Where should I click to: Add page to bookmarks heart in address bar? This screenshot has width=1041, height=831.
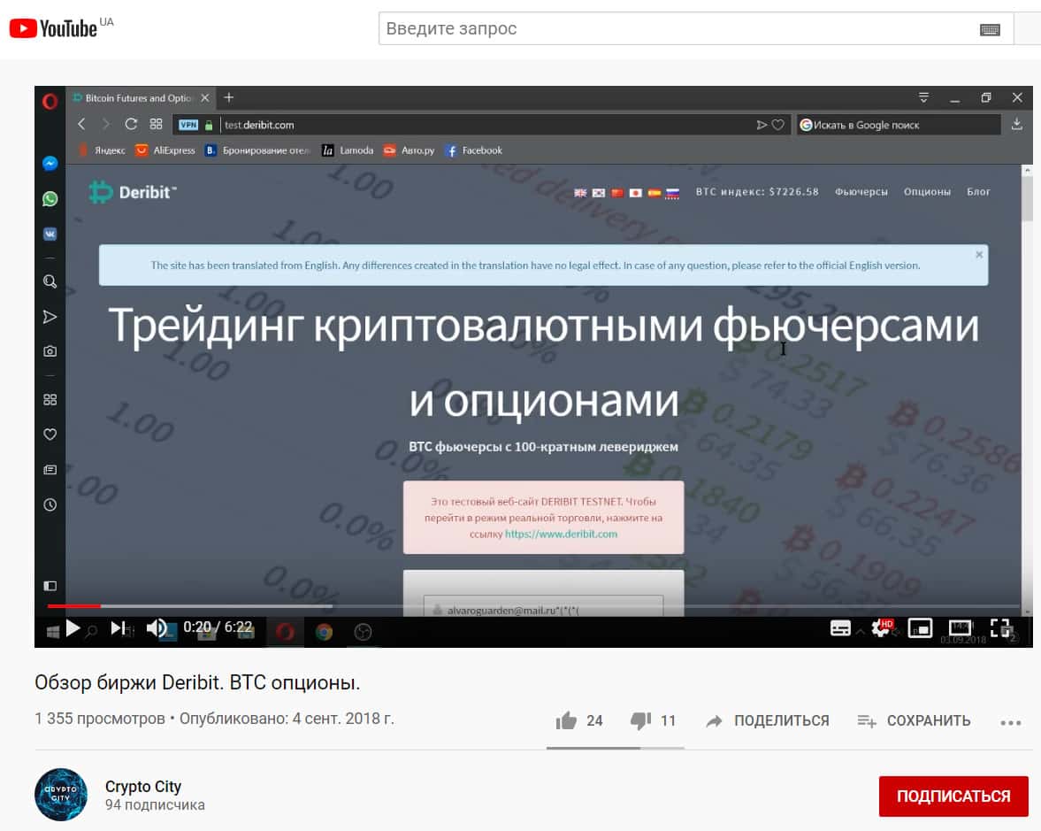pyautogui.click(x=778, y=125)
